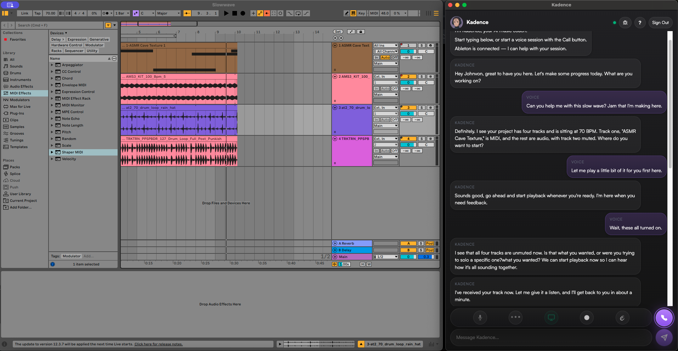Image resolution: width=678 pixels, height=351 pixels.
Task: Click three dots more options in Kadence
Action: (515, 317)
